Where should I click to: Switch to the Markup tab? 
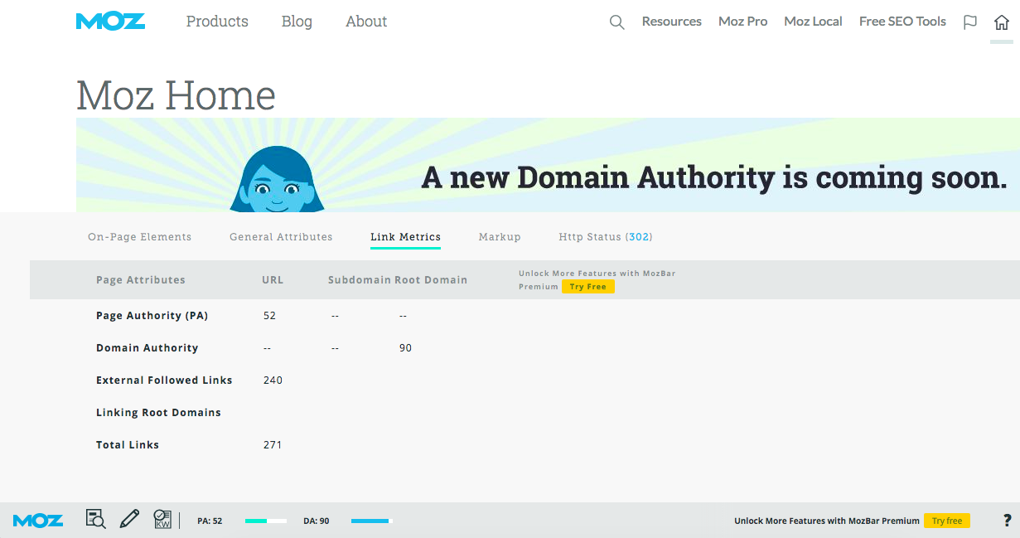(x=500, y=236)
